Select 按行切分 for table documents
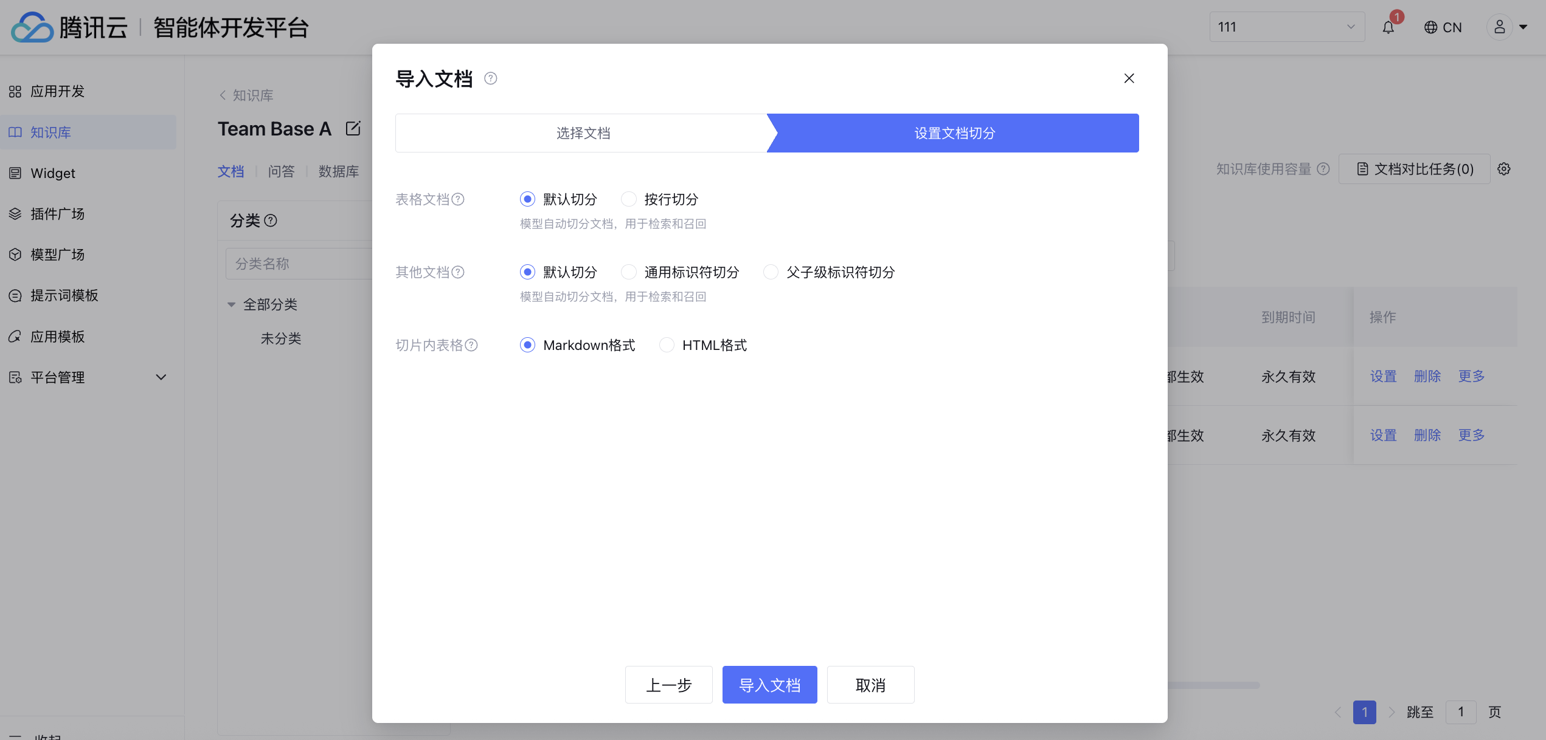Viewport: 1546px width, 740px height. point(629,199)
